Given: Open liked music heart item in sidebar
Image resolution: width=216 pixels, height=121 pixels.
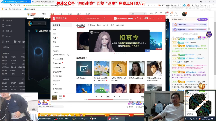Looking at the screenshot, I should [59, 55].
